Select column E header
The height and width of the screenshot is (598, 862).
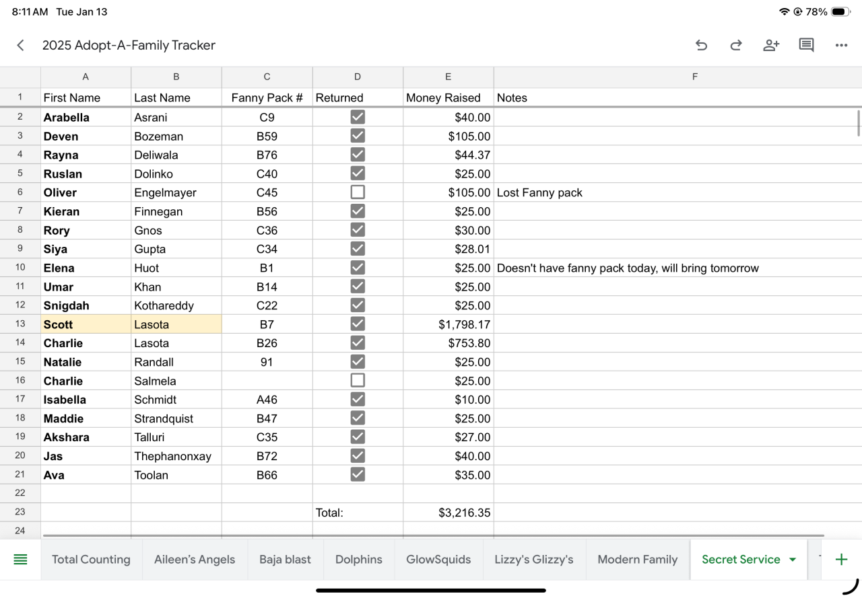click(448, 77)
